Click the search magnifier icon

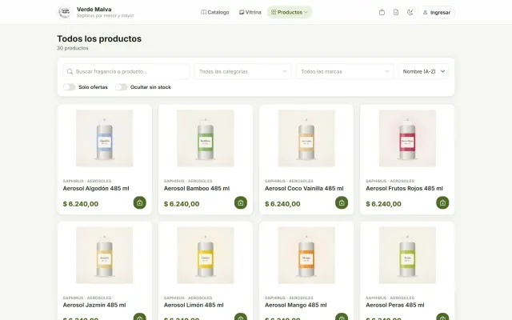pyautogui.click(x=70, y=71)
